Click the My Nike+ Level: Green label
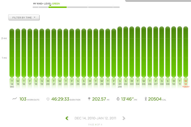 click(x=46, y=4)
